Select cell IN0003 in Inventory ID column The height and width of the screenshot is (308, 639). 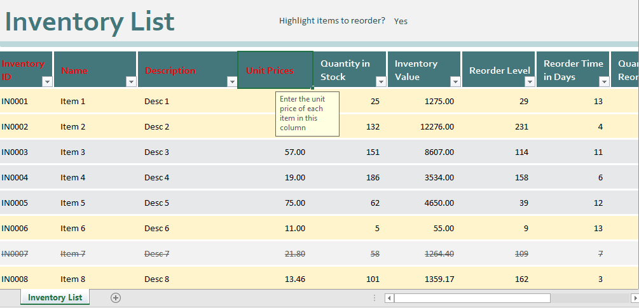point(15,152)
